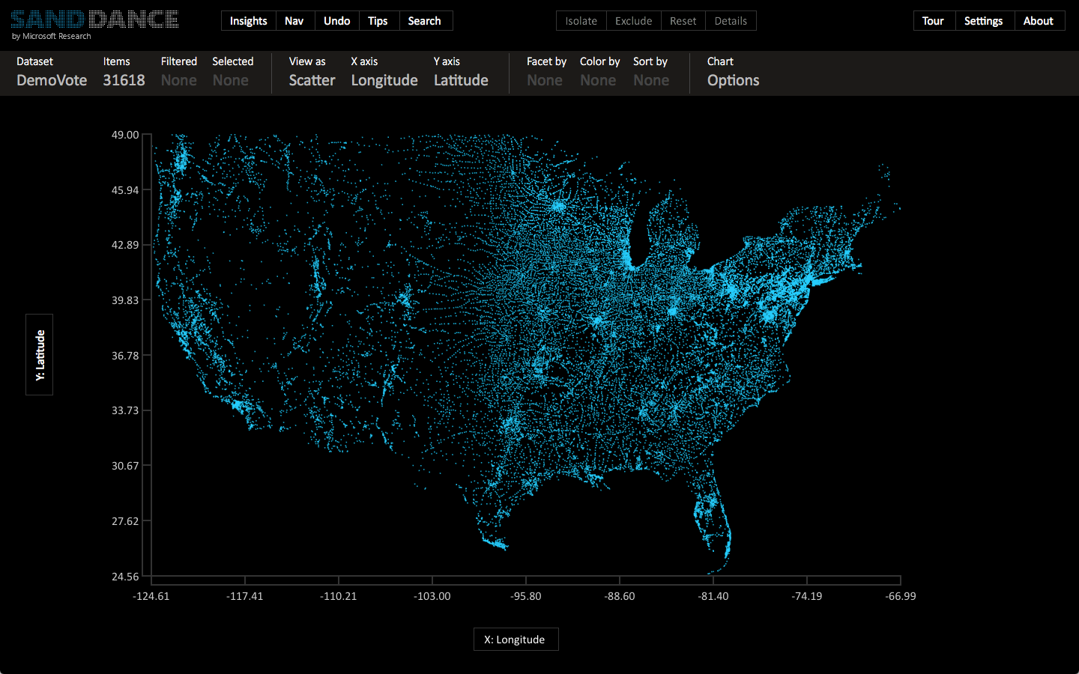Viewport: 1079px width, 674px height.
Task: Show the Tips panel
Action: 378,21
